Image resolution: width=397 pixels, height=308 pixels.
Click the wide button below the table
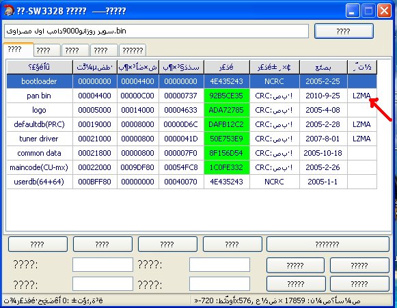(x=327, y=244)
